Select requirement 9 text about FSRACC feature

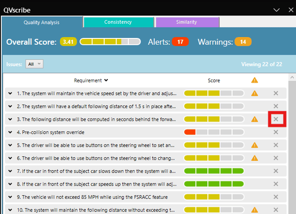(x=92, y=197)
